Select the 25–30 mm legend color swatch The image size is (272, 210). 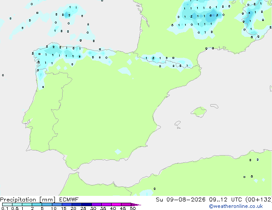tap(86, 204)
